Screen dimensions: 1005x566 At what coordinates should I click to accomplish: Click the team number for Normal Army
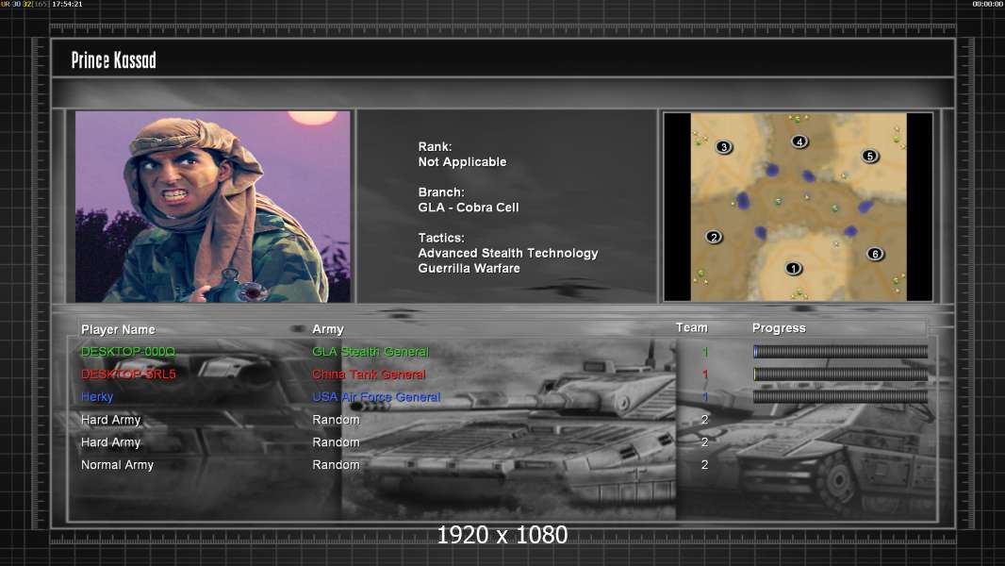point(704,465)
